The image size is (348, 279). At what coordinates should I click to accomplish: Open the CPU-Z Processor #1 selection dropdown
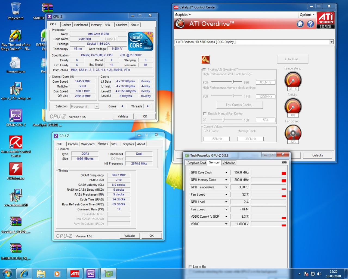(x=97, y=107)
